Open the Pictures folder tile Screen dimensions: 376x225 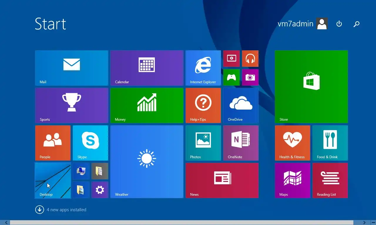coord(81,190)
